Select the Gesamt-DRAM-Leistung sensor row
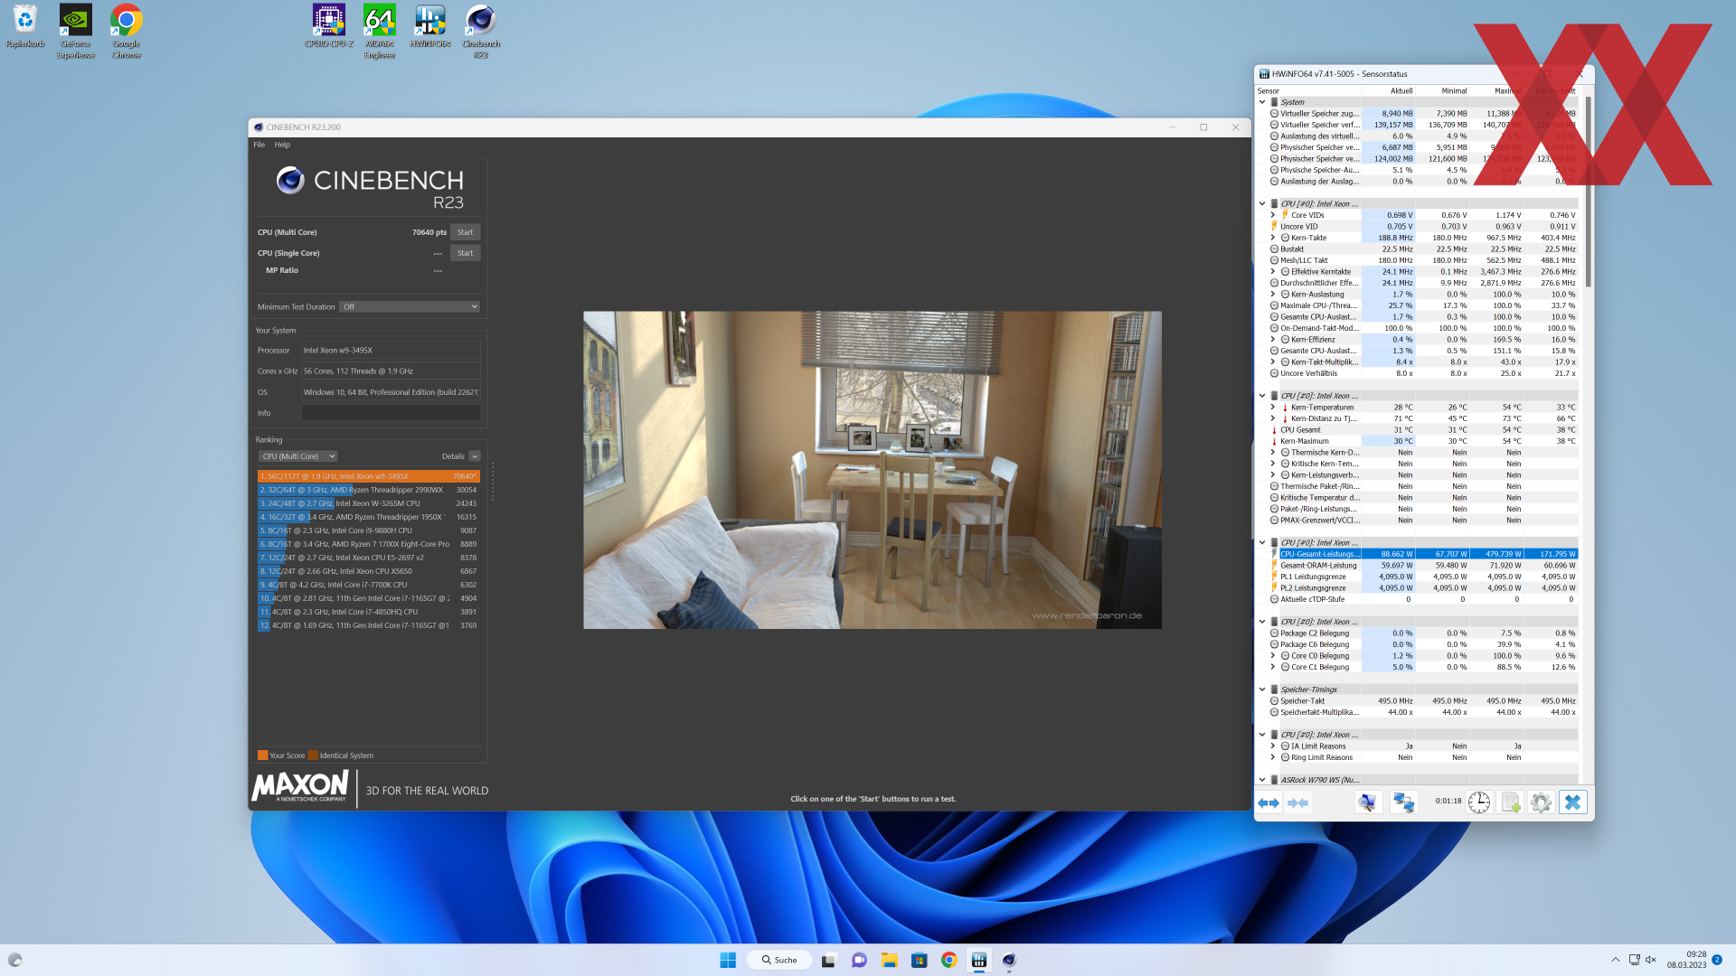The image size is (1736, 976). tap(1425, 566)
